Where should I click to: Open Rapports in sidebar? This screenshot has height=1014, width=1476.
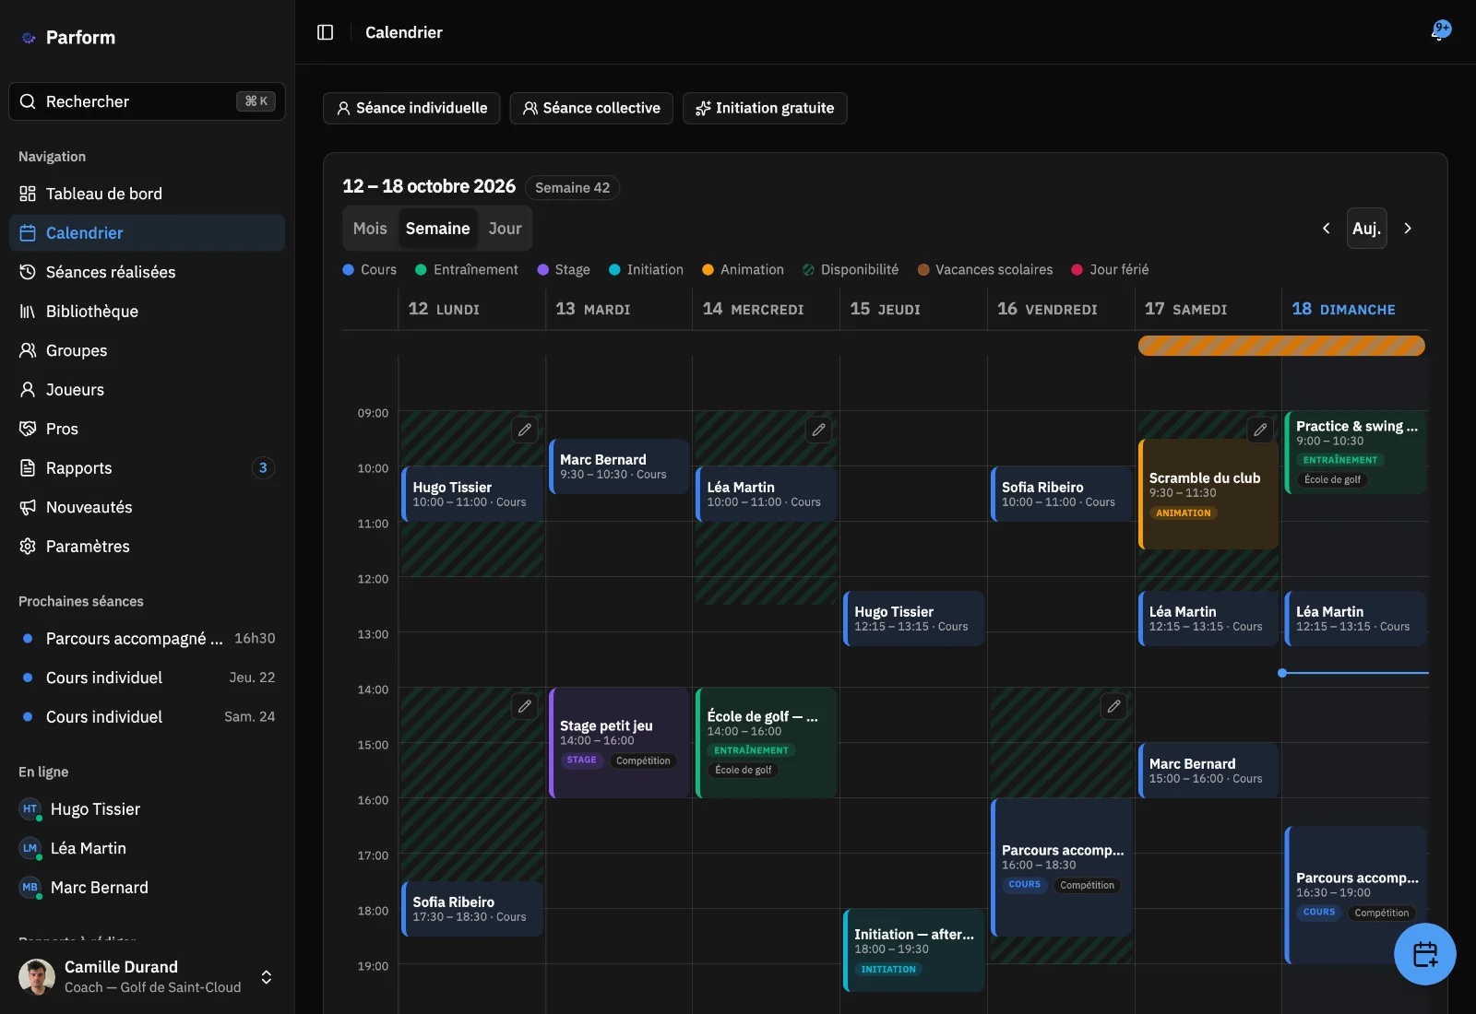(148, 468)
